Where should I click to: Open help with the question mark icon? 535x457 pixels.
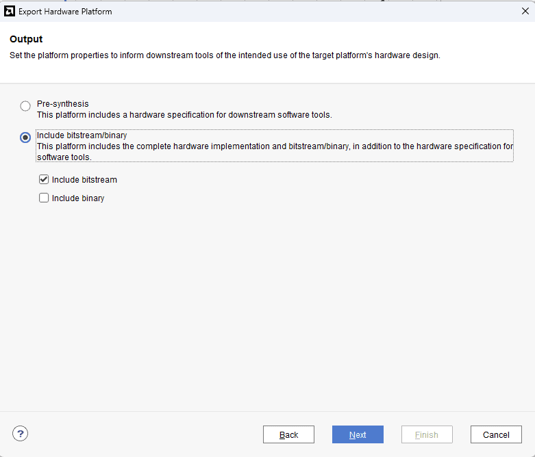[x=21, y=433]
